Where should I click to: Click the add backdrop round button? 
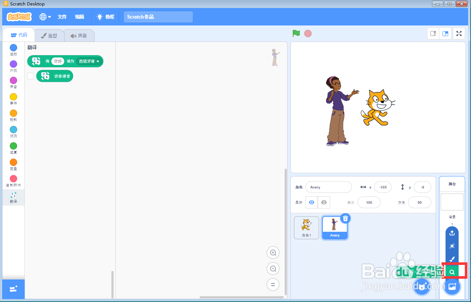tap(452, 287)
